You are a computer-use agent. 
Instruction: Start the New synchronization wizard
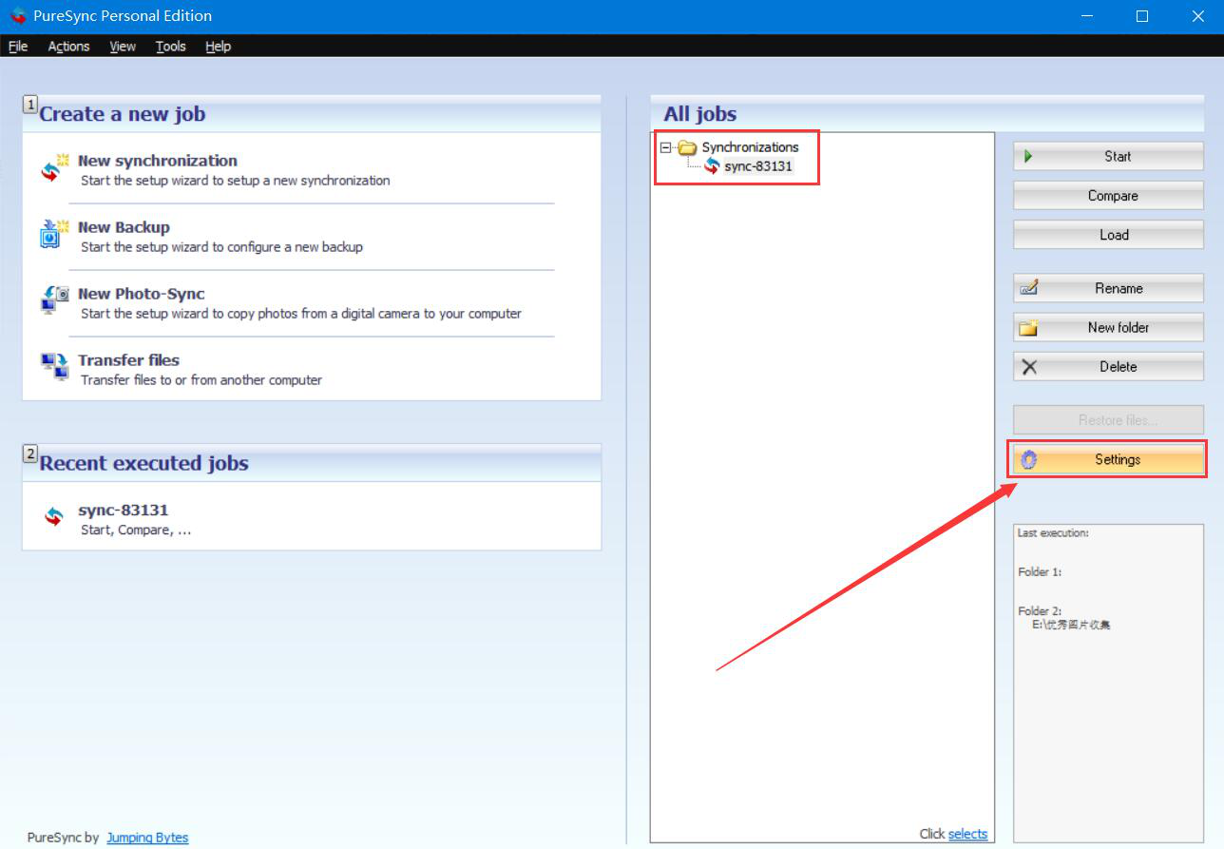(x=158, y=161)
